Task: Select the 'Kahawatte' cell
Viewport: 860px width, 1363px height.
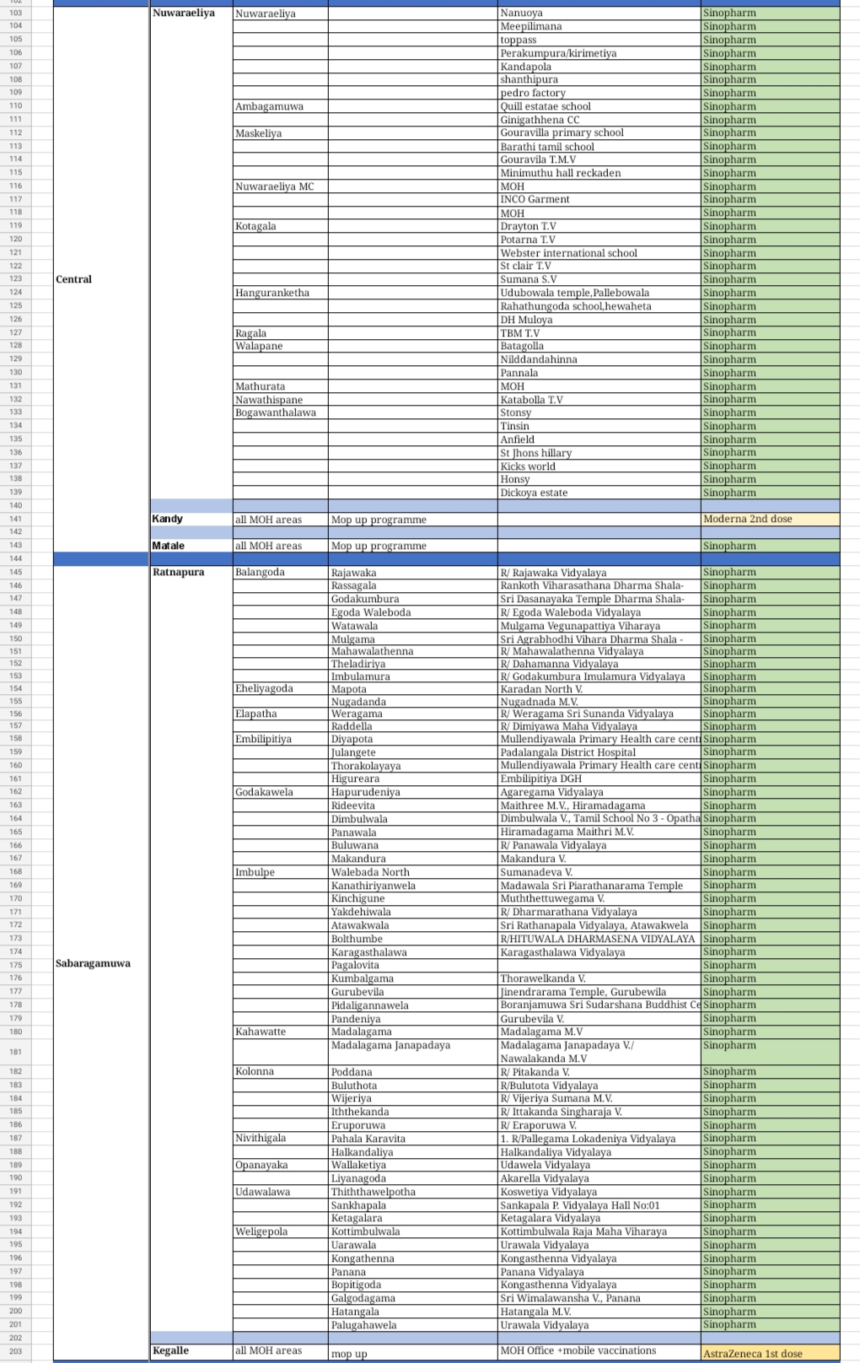Action: coord(280,1032)
